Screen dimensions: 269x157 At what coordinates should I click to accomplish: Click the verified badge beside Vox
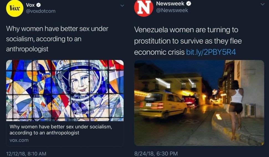[39, 5]
